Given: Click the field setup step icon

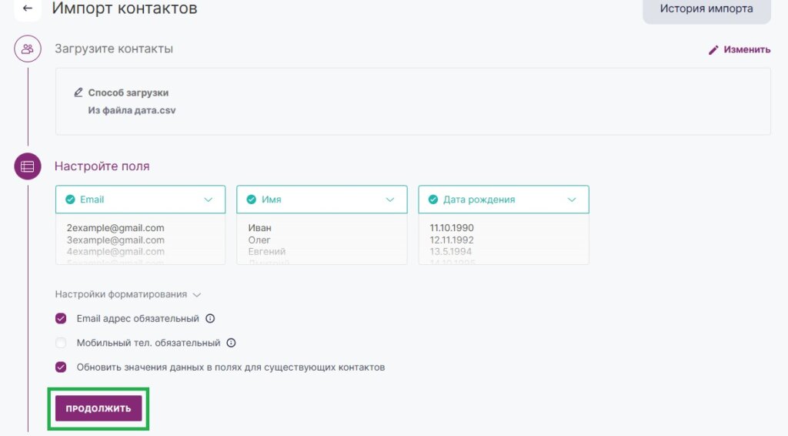Looking at the screenshot, I should click(28, 166).
